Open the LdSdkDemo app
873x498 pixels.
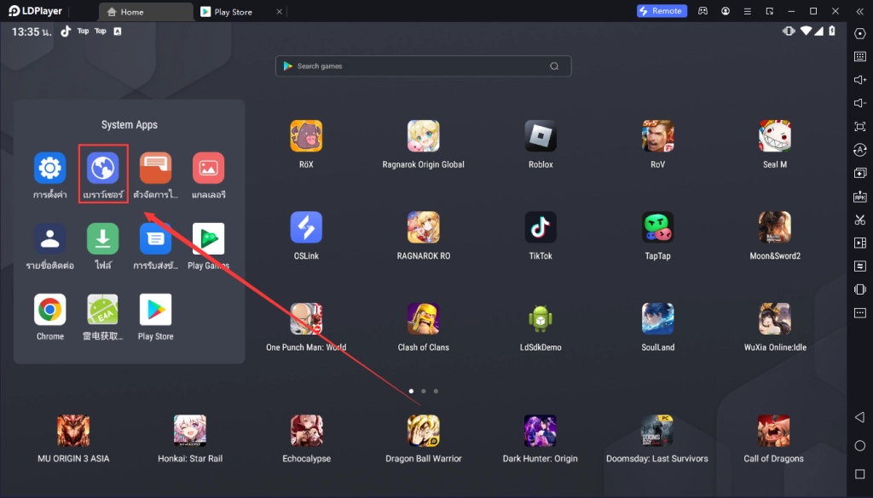pyautogui.click(x=541, y=319)
